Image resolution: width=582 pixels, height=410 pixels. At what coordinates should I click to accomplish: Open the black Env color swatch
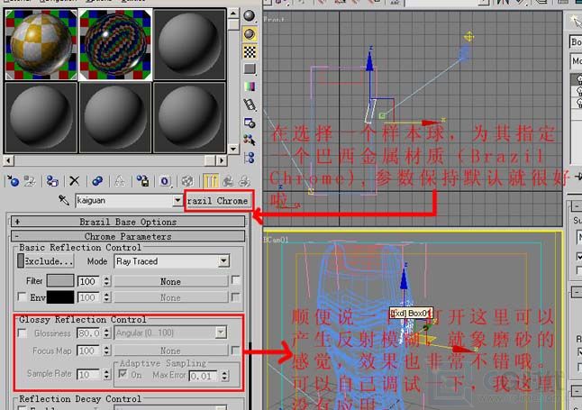click(60, 297)
